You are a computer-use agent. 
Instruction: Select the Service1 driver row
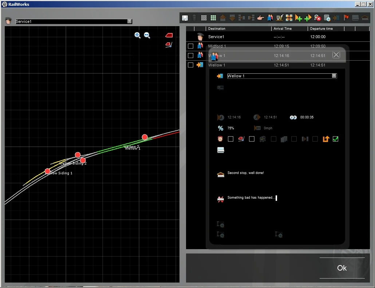click(278, 37)
